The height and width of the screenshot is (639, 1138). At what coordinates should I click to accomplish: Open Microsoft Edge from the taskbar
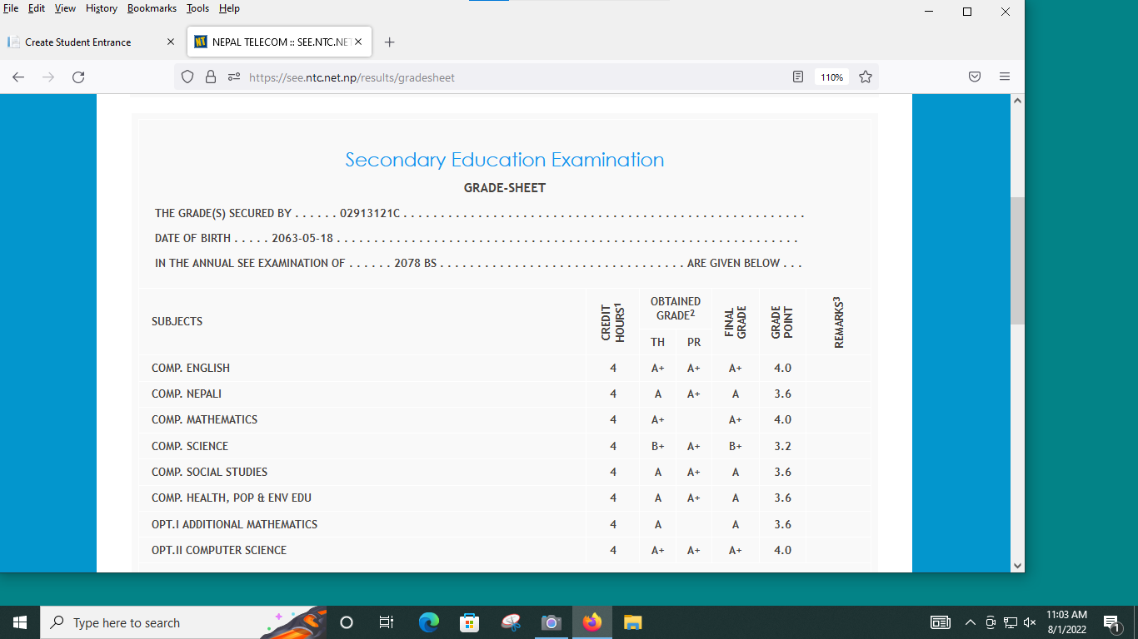[429, 622]
